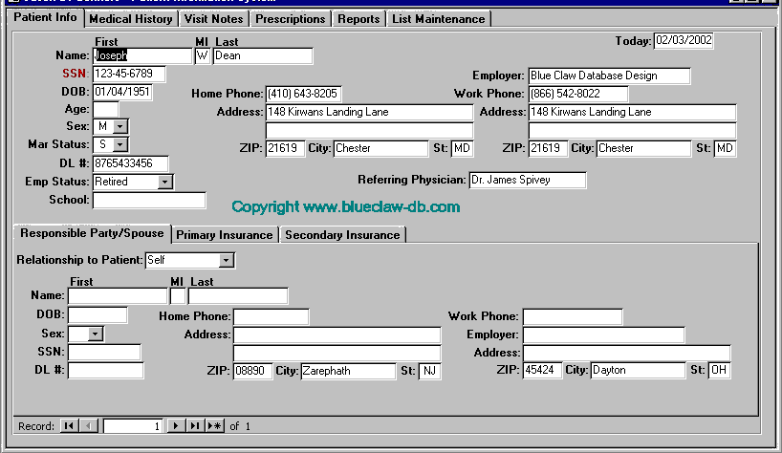Click the ZIP field 45424
Image resolution: width=782 pixels, height=453 pixels.
543,370
